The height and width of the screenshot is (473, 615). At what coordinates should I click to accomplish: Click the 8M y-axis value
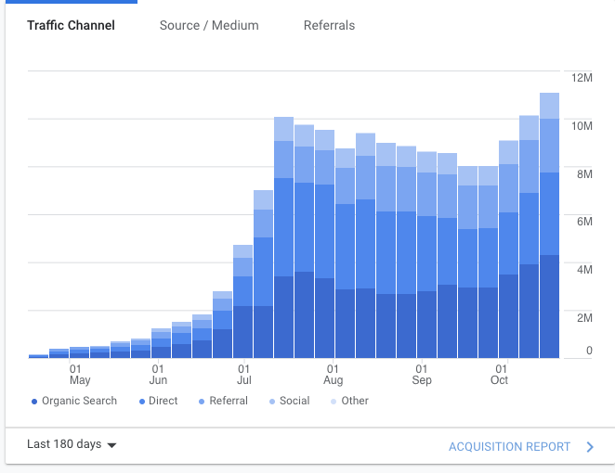(584, 174)
